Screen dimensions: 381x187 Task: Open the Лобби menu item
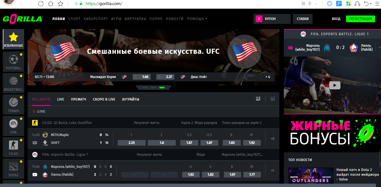pyautogui.click(x=59, y=19)
